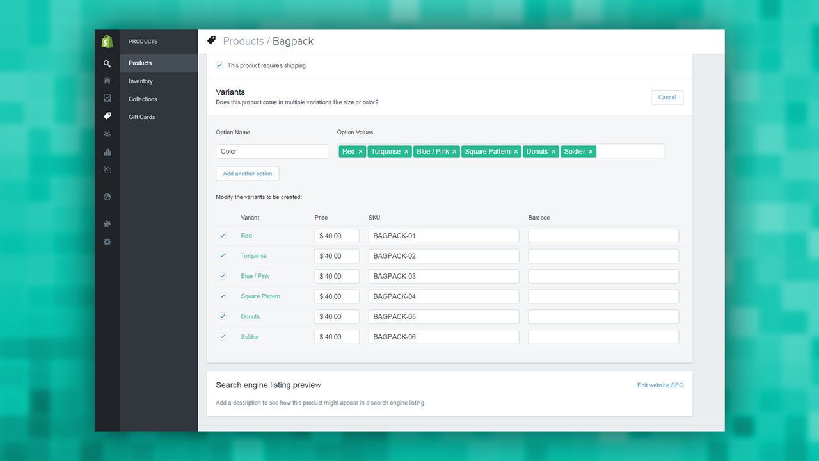Open Apps puzzle piece sidebar icon
The image size is (819, 461).
[107, 224]
